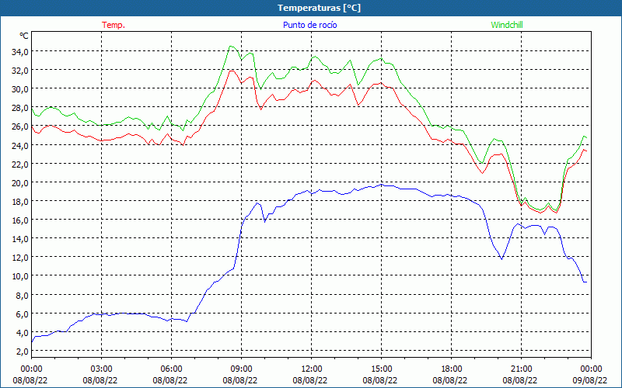Click the 18:00 time axis label
Viewport: 622px width, 388px height.
click(x=452, y=369)
